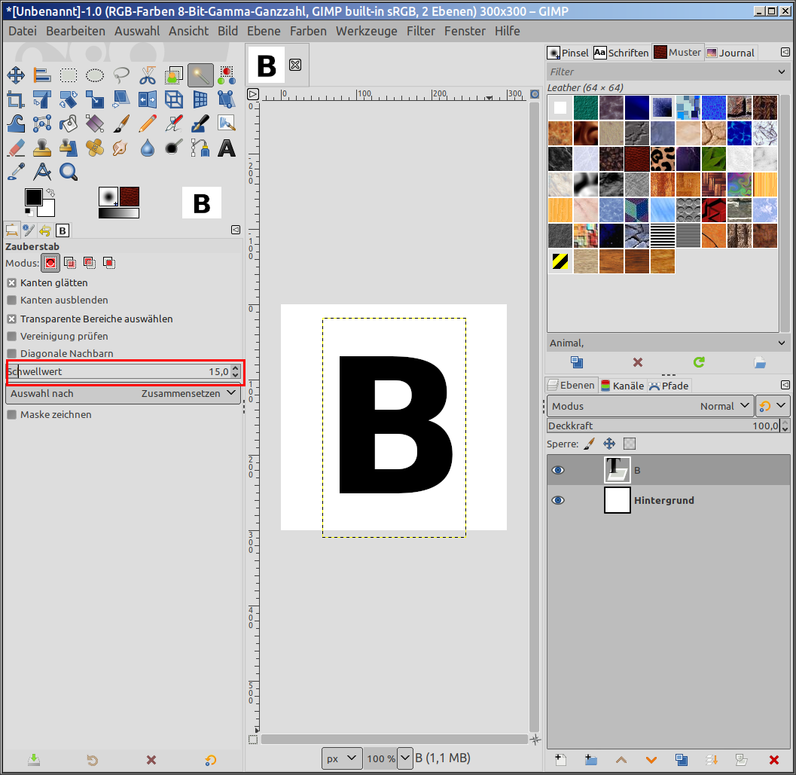Select the Healing bandage tool
Screen dimensions: 796x775
[95, 148]
